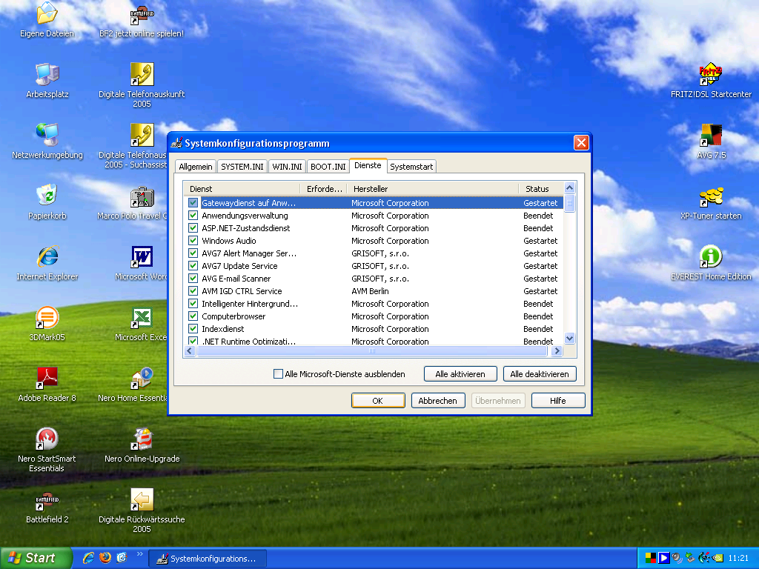The width and height of the screenshot is (759, 569).
Task: Uncheck the ASP.NET-Zustandsdienst checkbox
Action: 193,228
